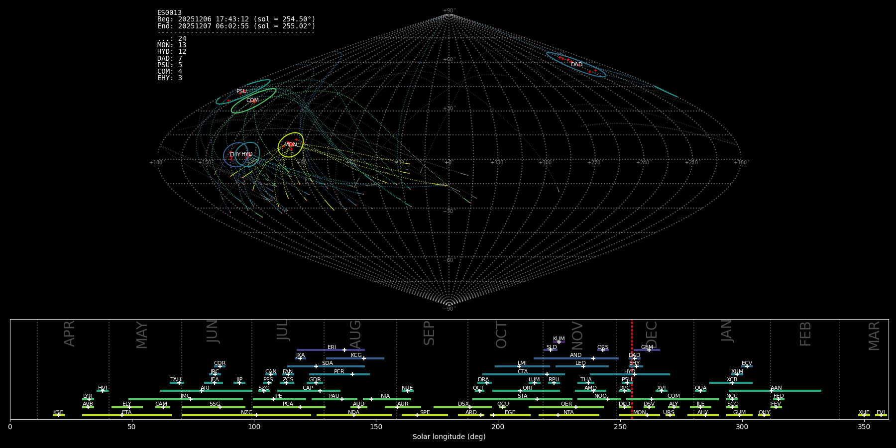896x448 pixels.
Task: Click the 'Solar longitude (deg)' axis label
Action: (x=448, y=437)
